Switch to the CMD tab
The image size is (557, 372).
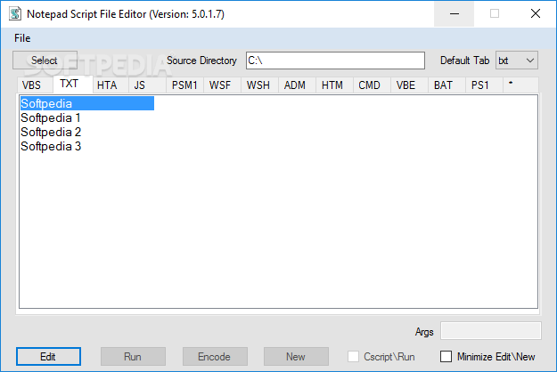click(372, 85)
